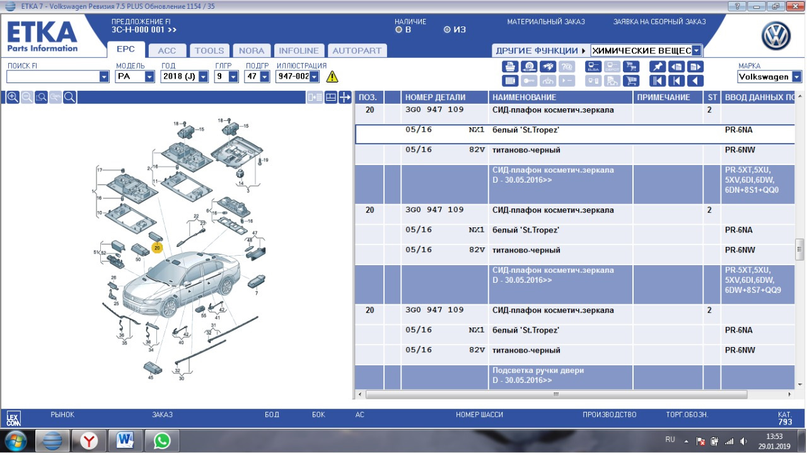Open WhatsApp from taskbar

point(162,441)
